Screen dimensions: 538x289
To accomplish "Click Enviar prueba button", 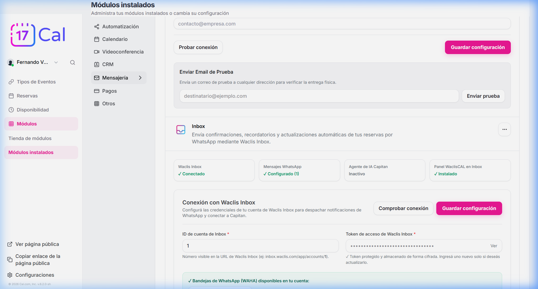I will coord(483,96).
